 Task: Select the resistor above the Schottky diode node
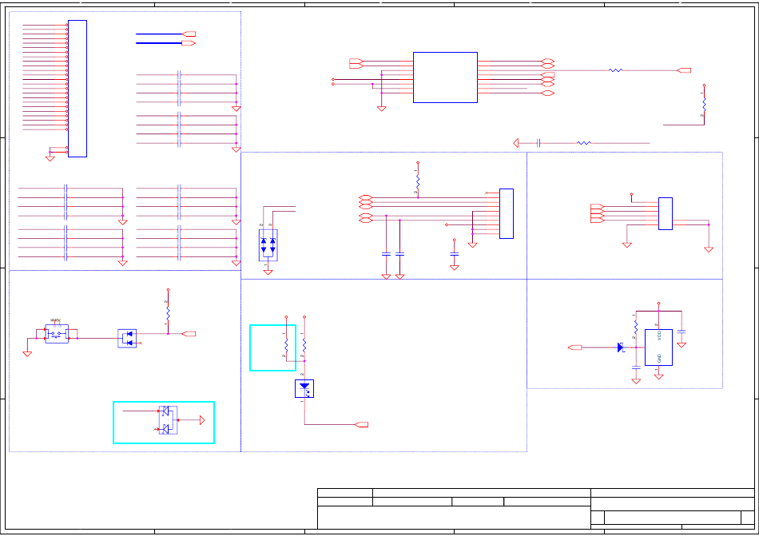[x=636, y=327]
